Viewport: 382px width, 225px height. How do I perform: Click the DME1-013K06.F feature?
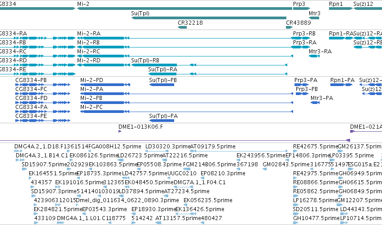120,131
